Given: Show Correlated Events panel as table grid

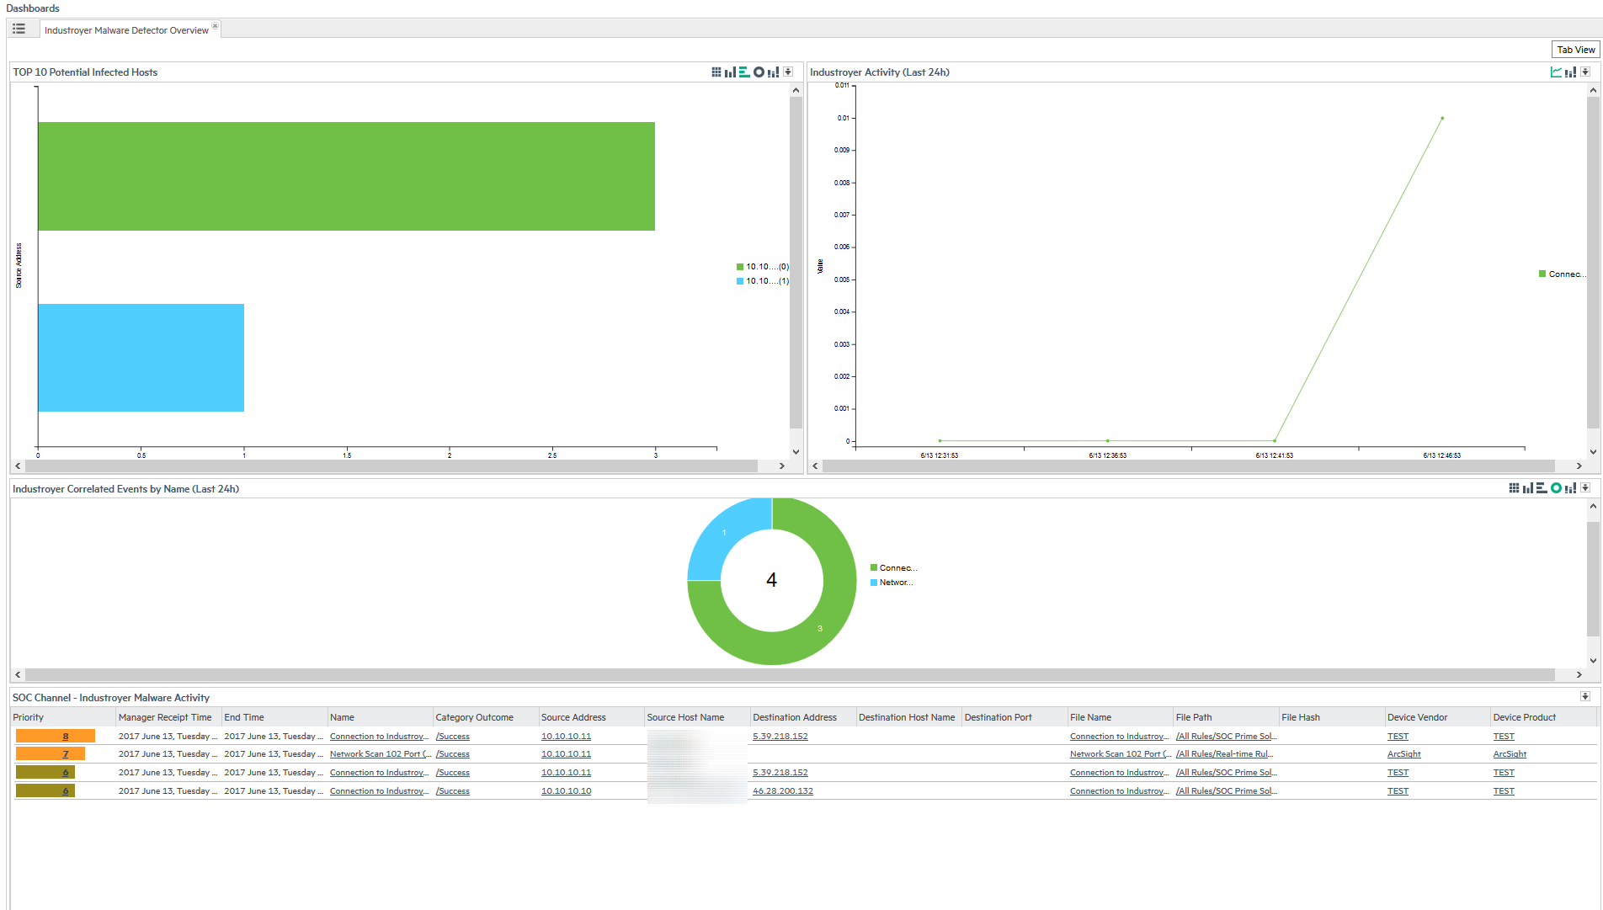Looking at the screenshot, I should (x=1514, y=488).
